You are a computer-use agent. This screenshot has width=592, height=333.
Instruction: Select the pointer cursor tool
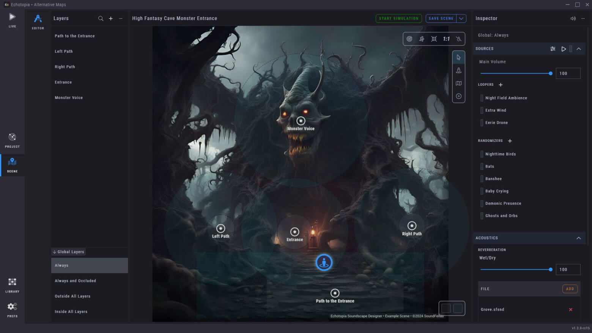point(458,58)
